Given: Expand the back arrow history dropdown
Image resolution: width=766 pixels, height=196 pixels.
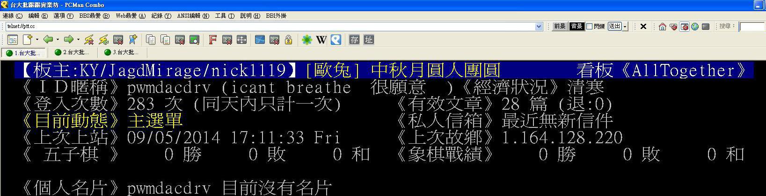Looking at the screenshot, I should tap(58, 40).
